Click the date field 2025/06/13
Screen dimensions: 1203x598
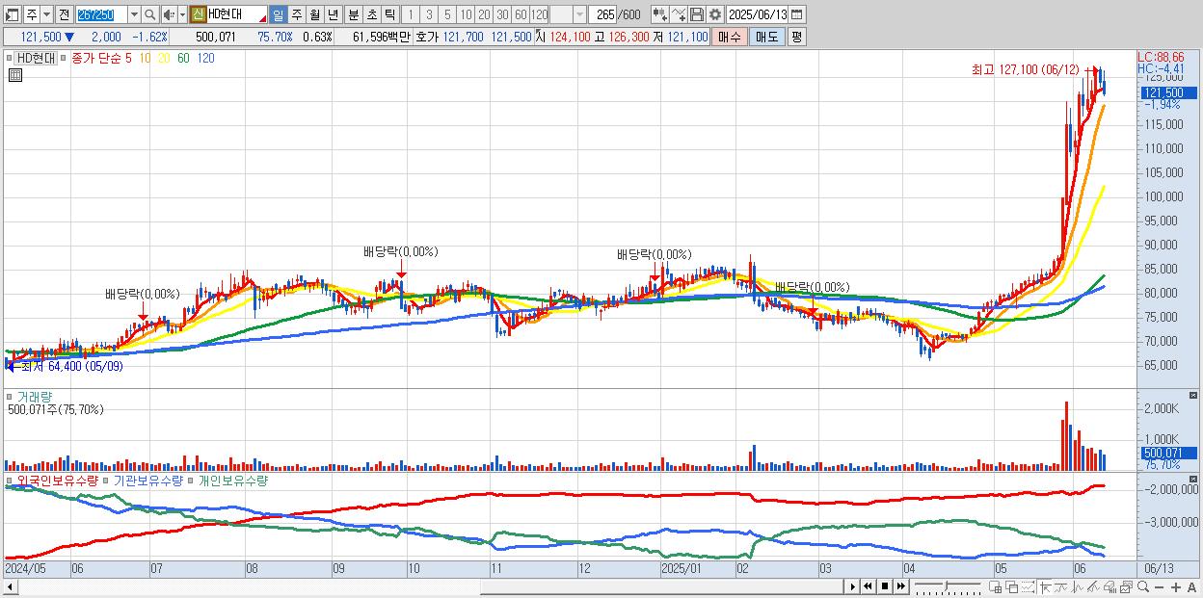click(x=757, y=14)
